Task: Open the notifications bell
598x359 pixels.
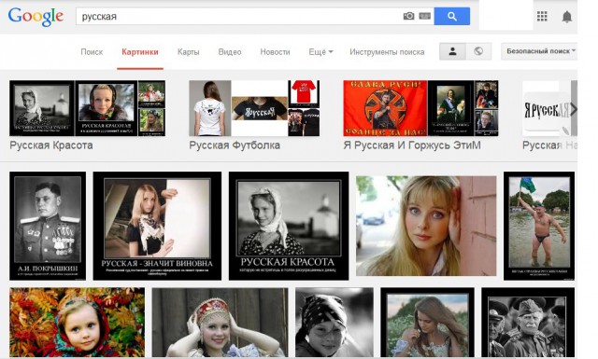Action: point(567,17)
